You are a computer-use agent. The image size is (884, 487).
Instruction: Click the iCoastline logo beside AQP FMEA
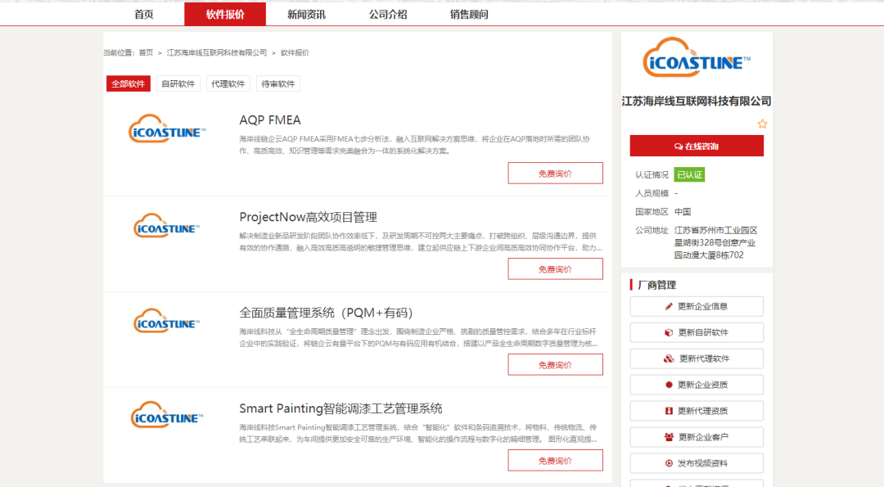pos(168,129)
